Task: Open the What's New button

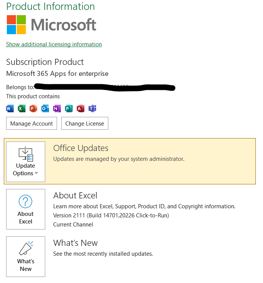Action: pos(26,257)
